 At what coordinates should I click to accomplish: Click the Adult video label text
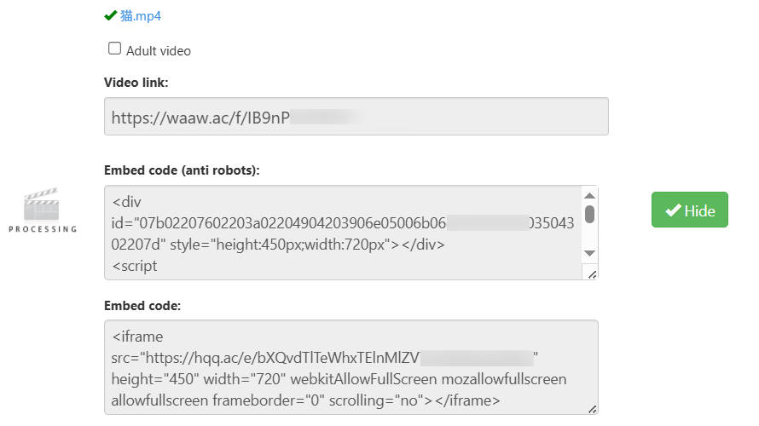click(x=159, y=51)
